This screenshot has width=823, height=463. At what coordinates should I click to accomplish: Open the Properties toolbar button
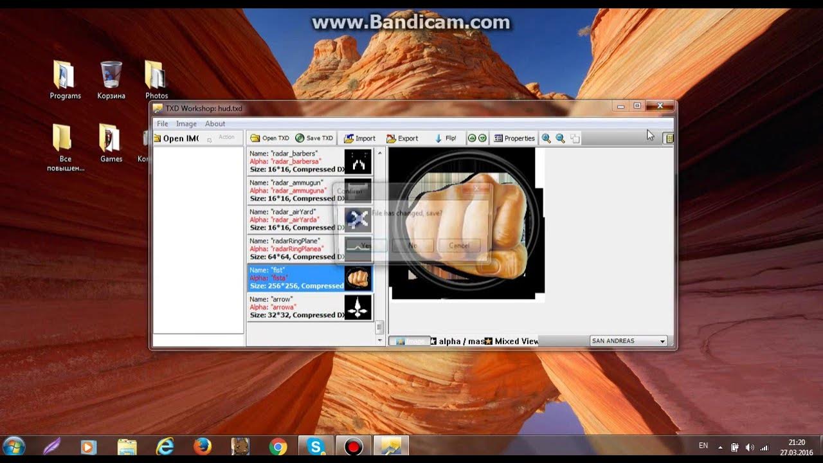[514, 138]
